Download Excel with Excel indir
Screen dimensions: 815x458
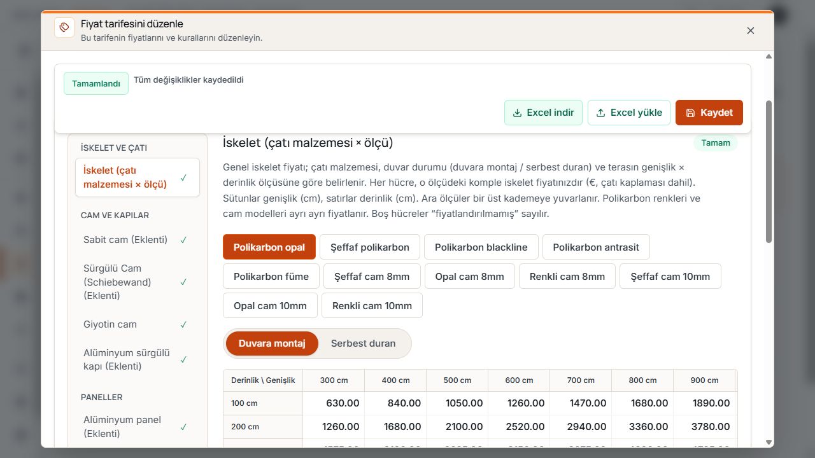point(543,113)
